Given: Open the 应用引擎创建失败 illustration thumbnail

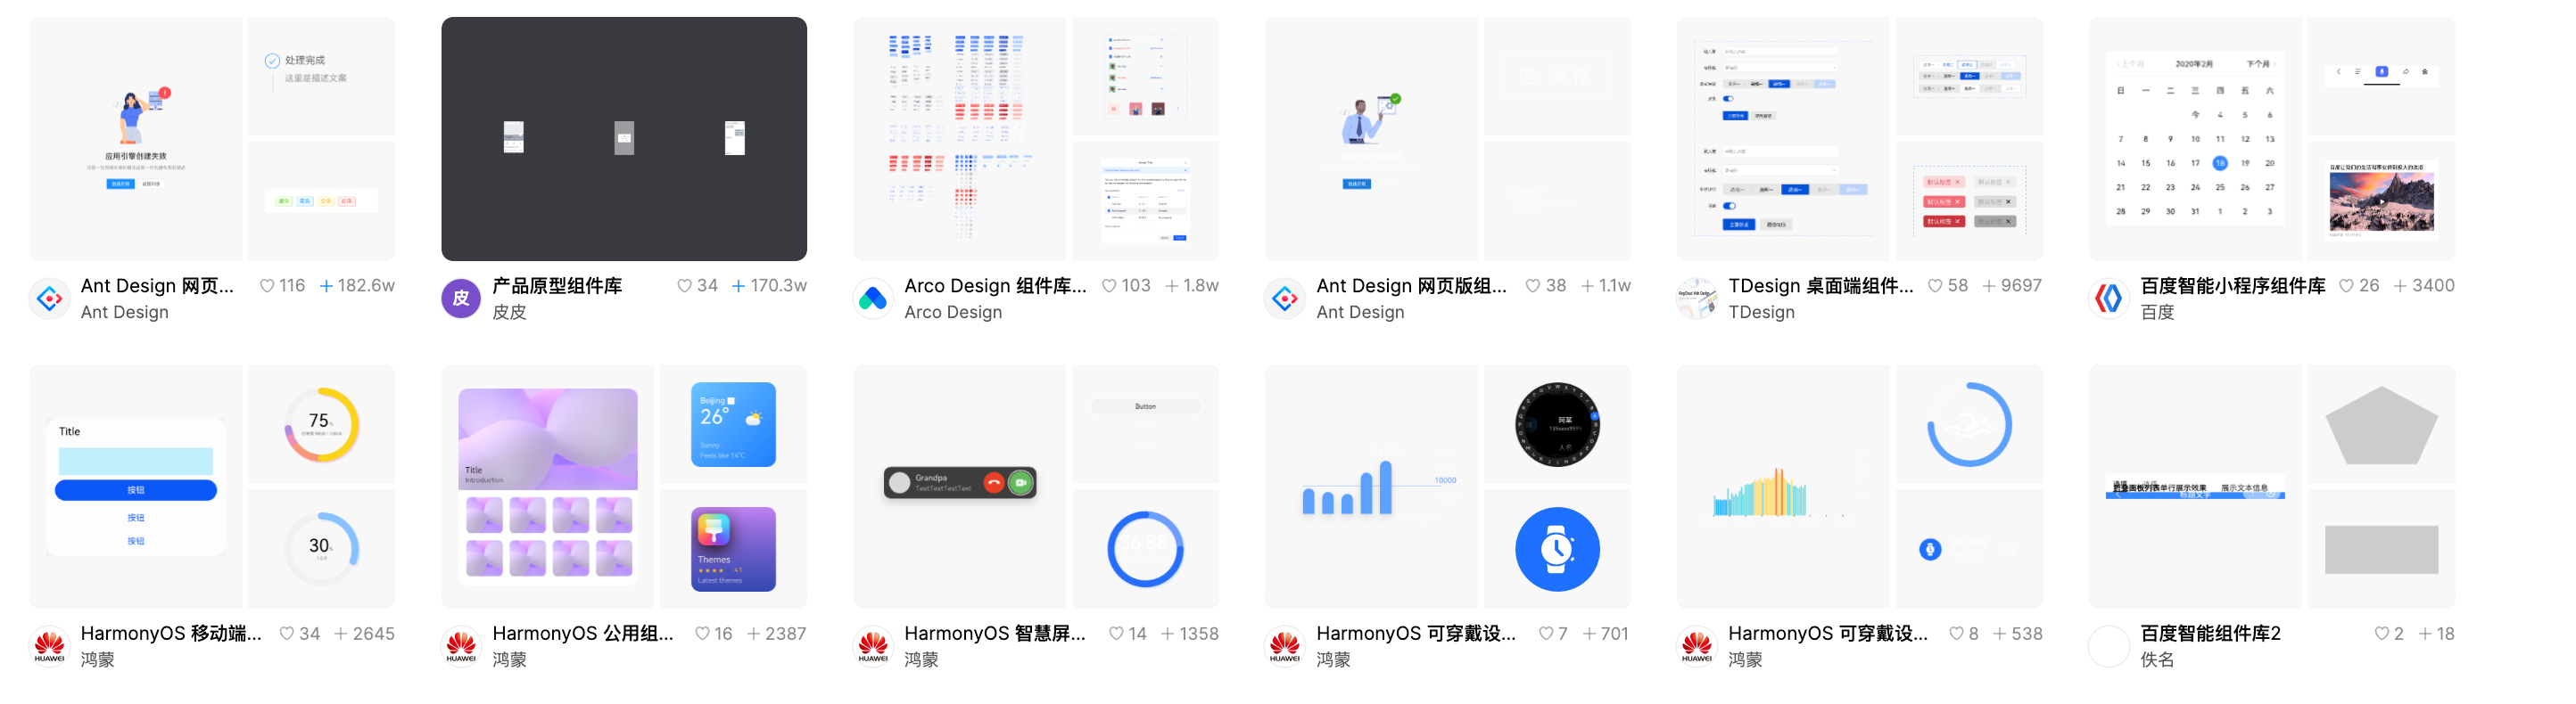Looking at the screenshot, I should (x=136, y=139).
